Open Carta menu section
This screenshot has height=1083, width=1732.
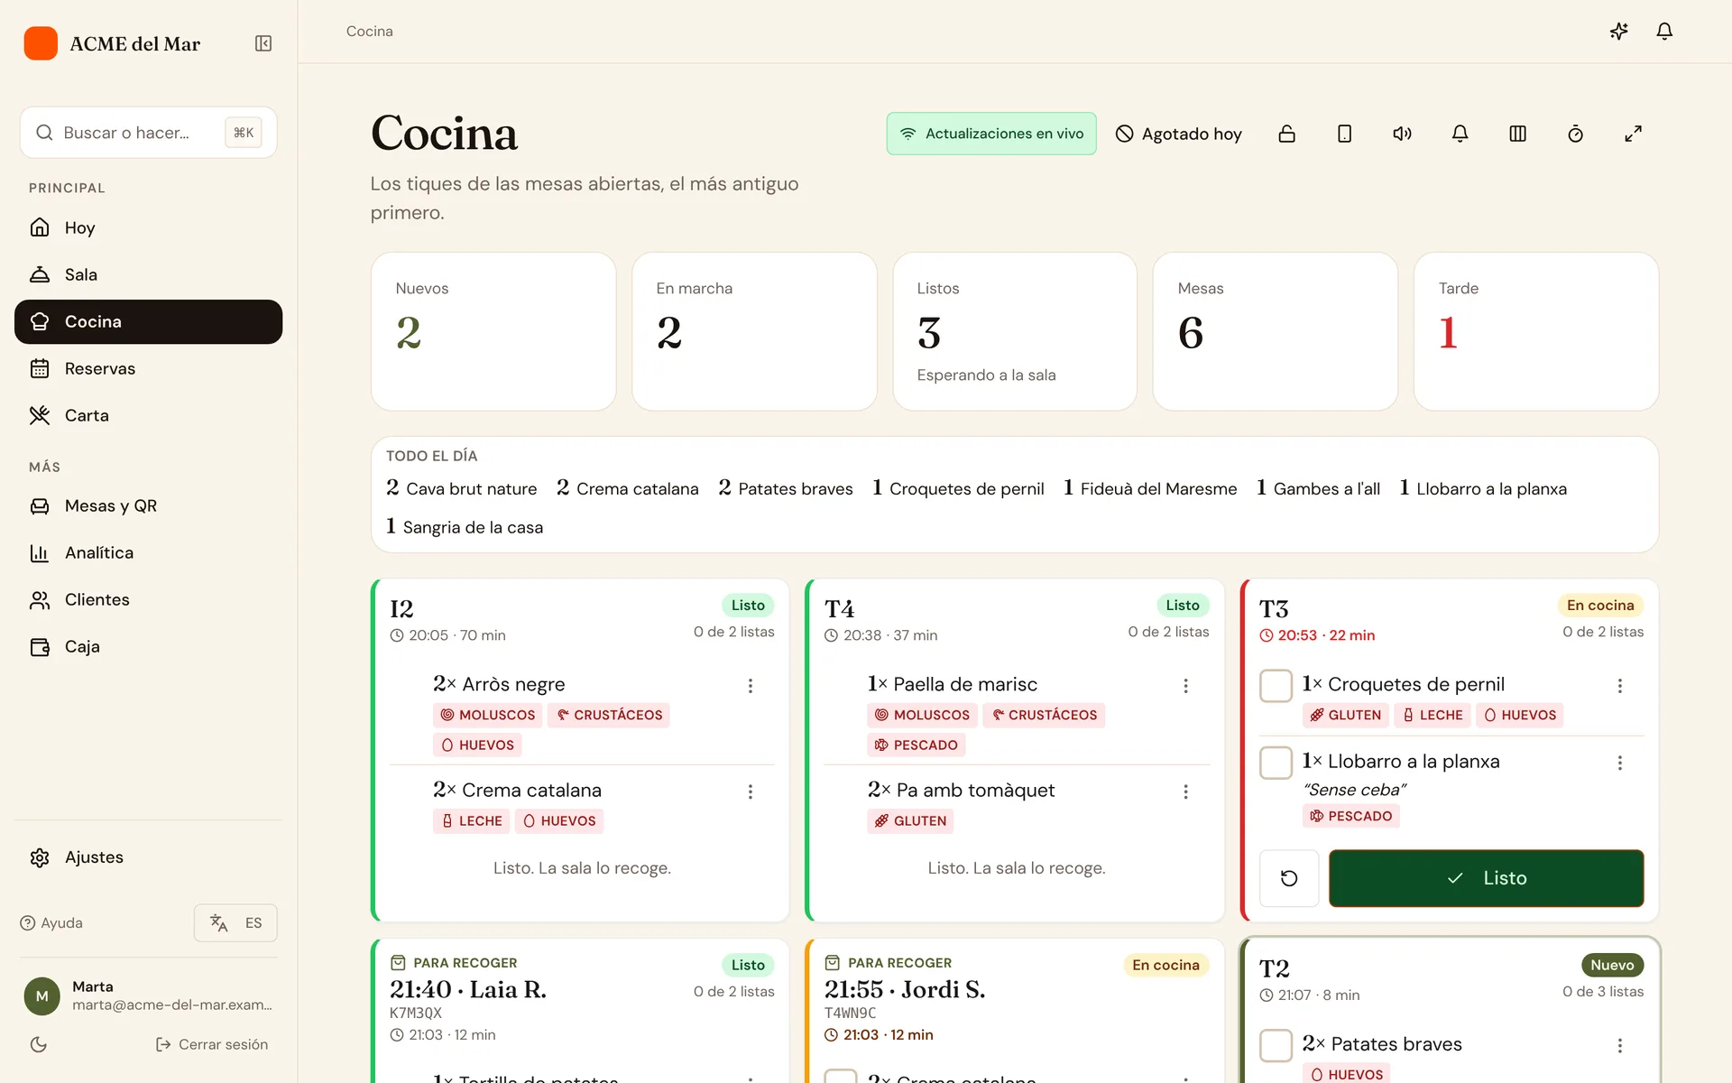tap(149, 415)
